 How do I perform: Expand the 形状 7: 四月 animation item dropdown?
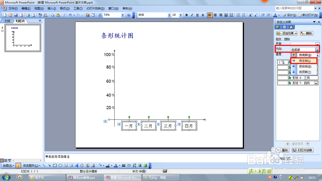click(x=316, y=83)
